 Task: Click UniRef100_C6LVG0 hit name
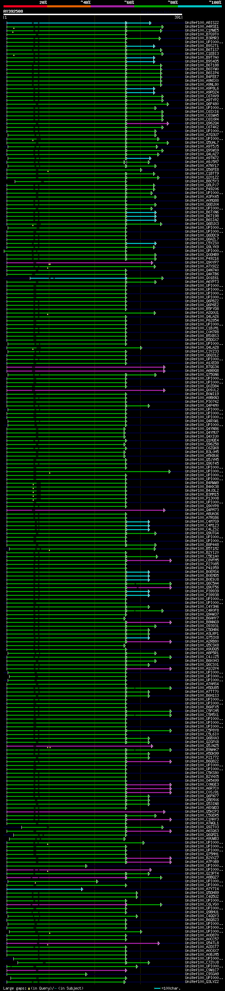pyautogui.click(x=201, y=904)
